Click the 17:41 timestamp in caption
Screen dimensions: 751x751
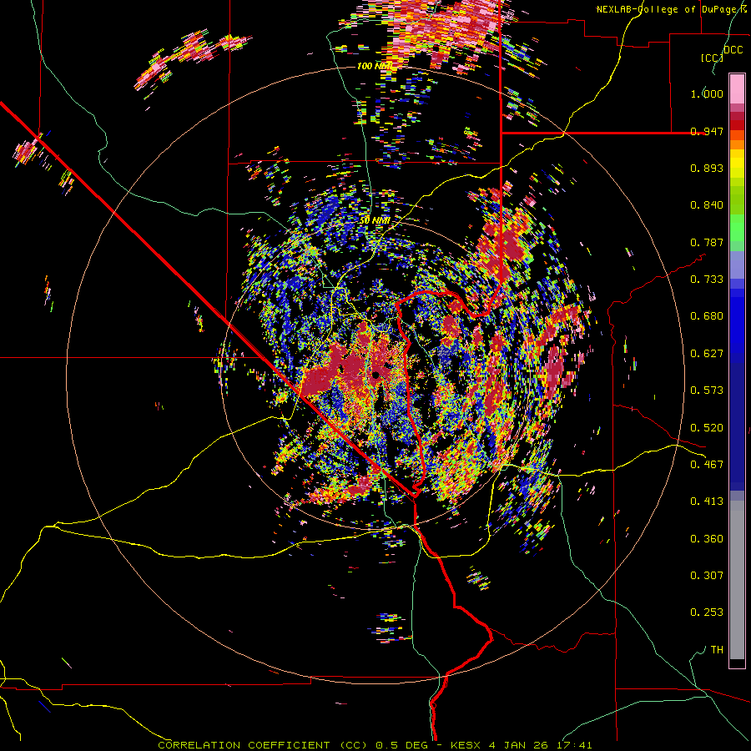tap(574, 745)
